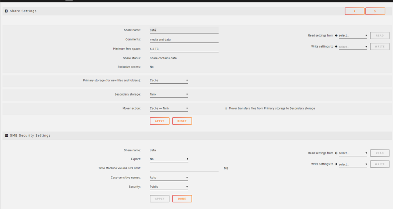Click the SMB Security Settings Windows icon
Viewport: 393px width, 209px height.
[6, 136]
